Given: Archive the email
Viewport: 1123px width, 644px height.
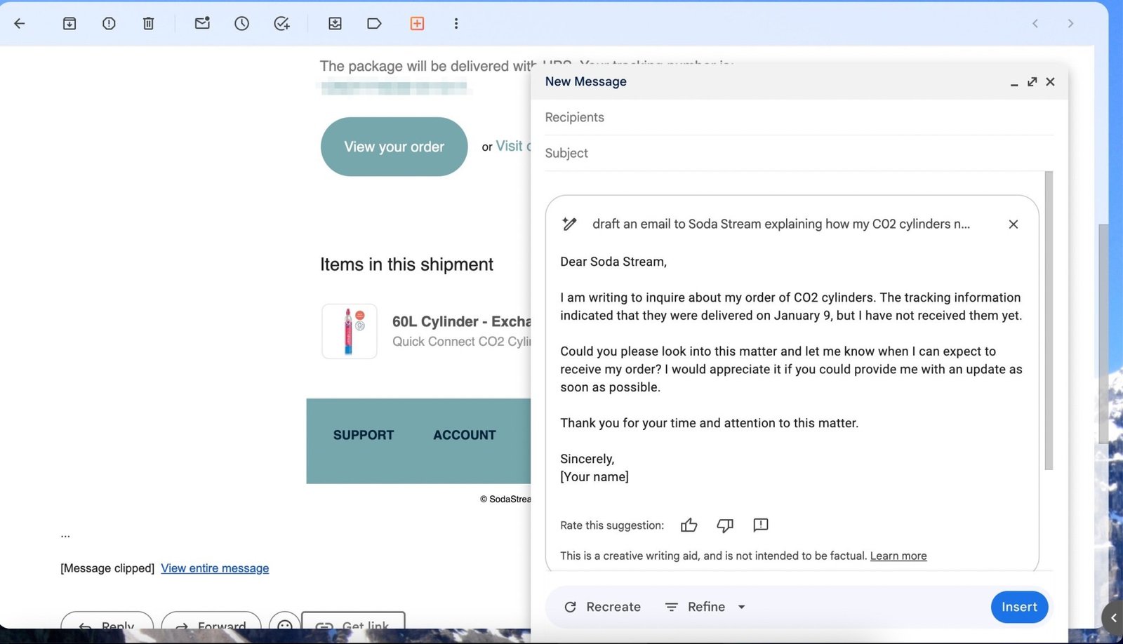Looking at the screenshot, I should 69,23.
